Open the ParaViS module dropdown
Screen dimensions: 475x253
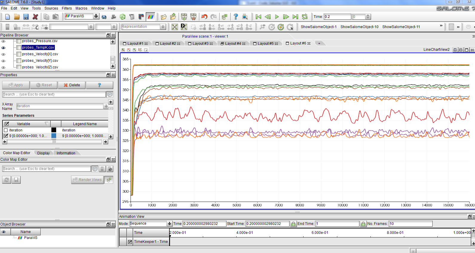point(96,16)
